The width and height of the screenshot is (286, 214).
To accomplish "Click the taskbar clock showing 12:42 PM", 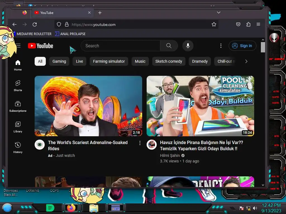I will tap(271, 208).
